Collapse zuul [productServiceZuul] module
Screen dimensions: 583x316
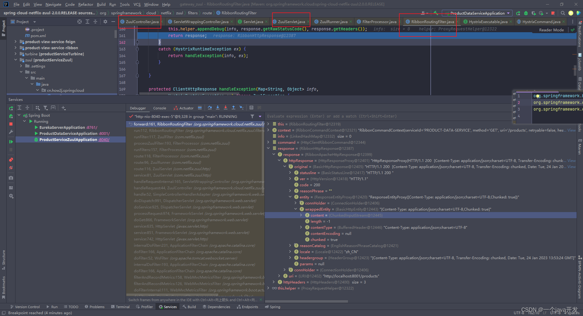pyautogui.click(x=15, y=60)
